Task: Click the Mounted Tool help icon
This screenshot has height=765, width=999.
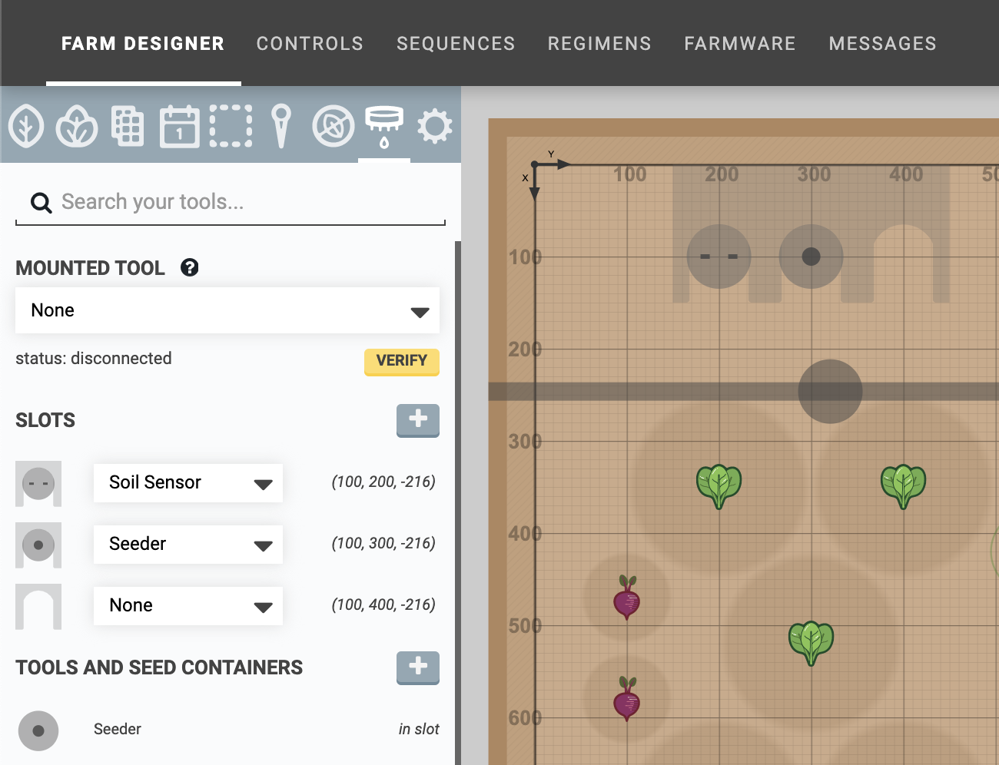Action: click(x=189, y=267)
